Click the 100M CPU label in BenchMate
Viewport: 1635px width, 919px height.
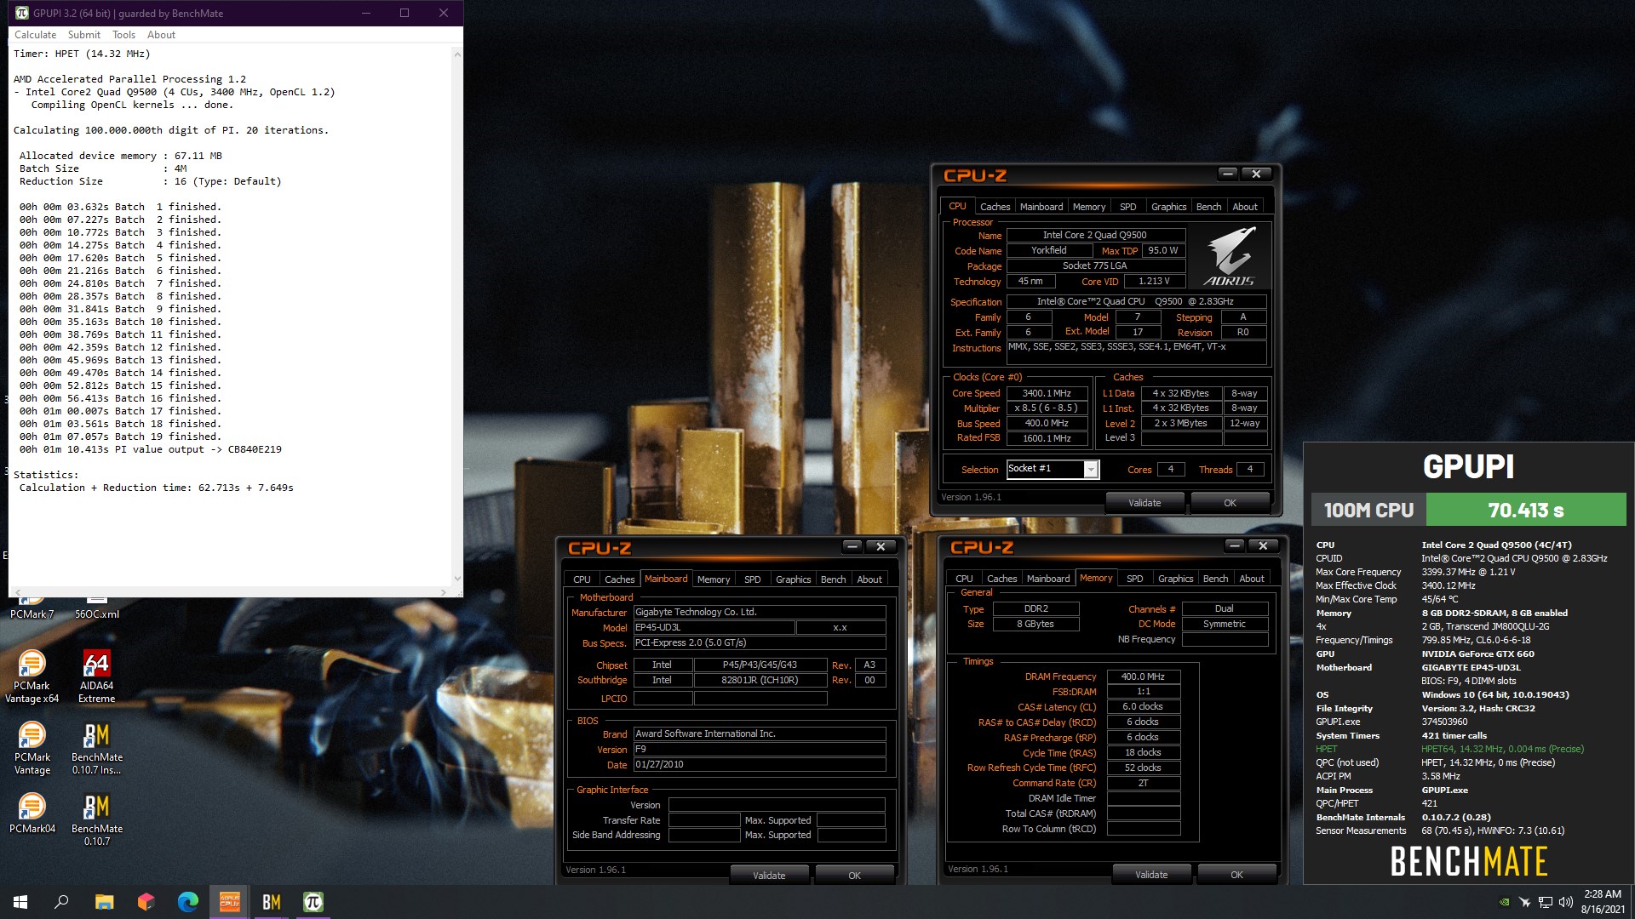coord(1368,510)
